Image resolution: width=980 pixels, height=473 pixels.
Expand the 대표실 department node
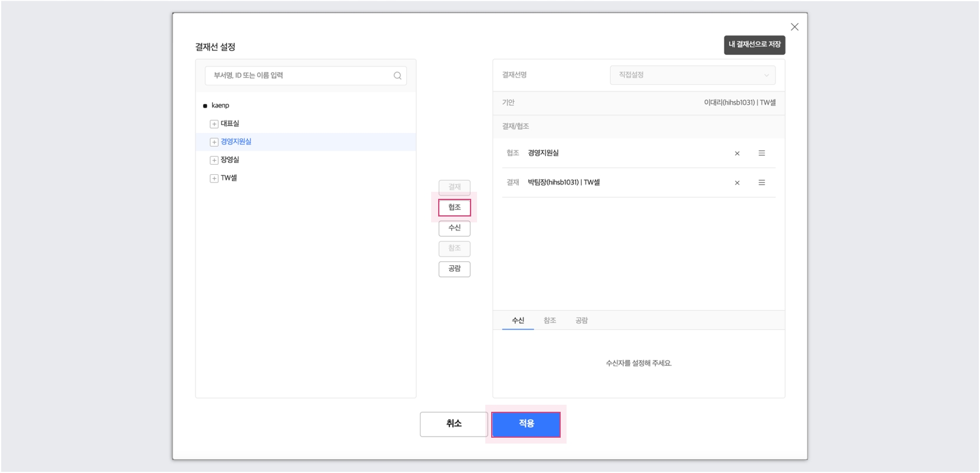coord(214,124)
